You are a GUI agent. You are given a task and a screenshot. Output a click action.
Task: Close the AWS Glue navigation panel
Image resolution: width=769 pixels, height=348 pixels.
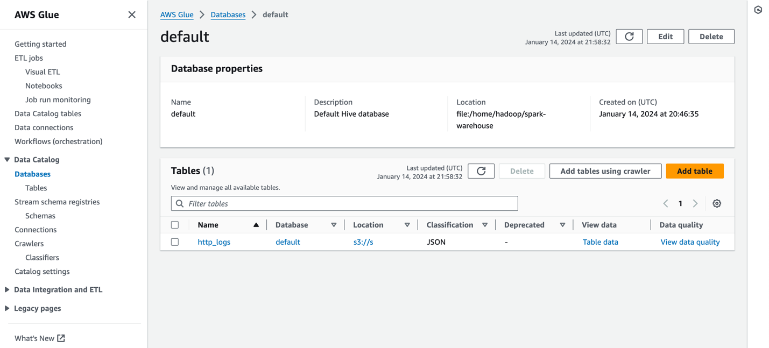click(x=132, y=15)
